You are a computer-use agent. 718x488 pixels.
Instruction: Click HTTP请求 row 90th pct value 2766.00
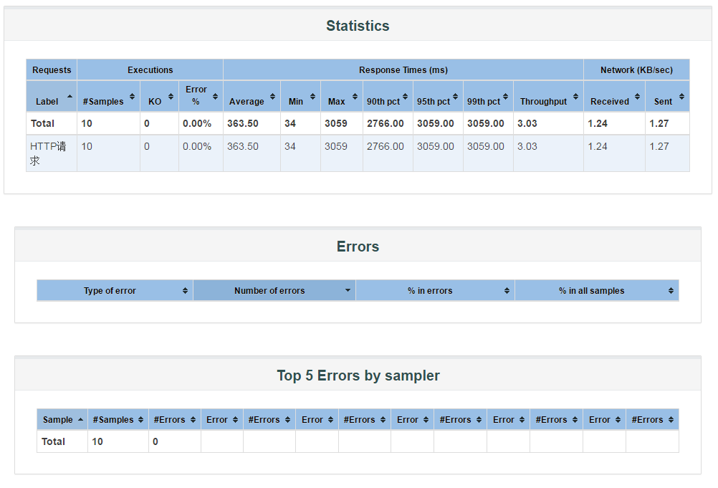point(385,146)
